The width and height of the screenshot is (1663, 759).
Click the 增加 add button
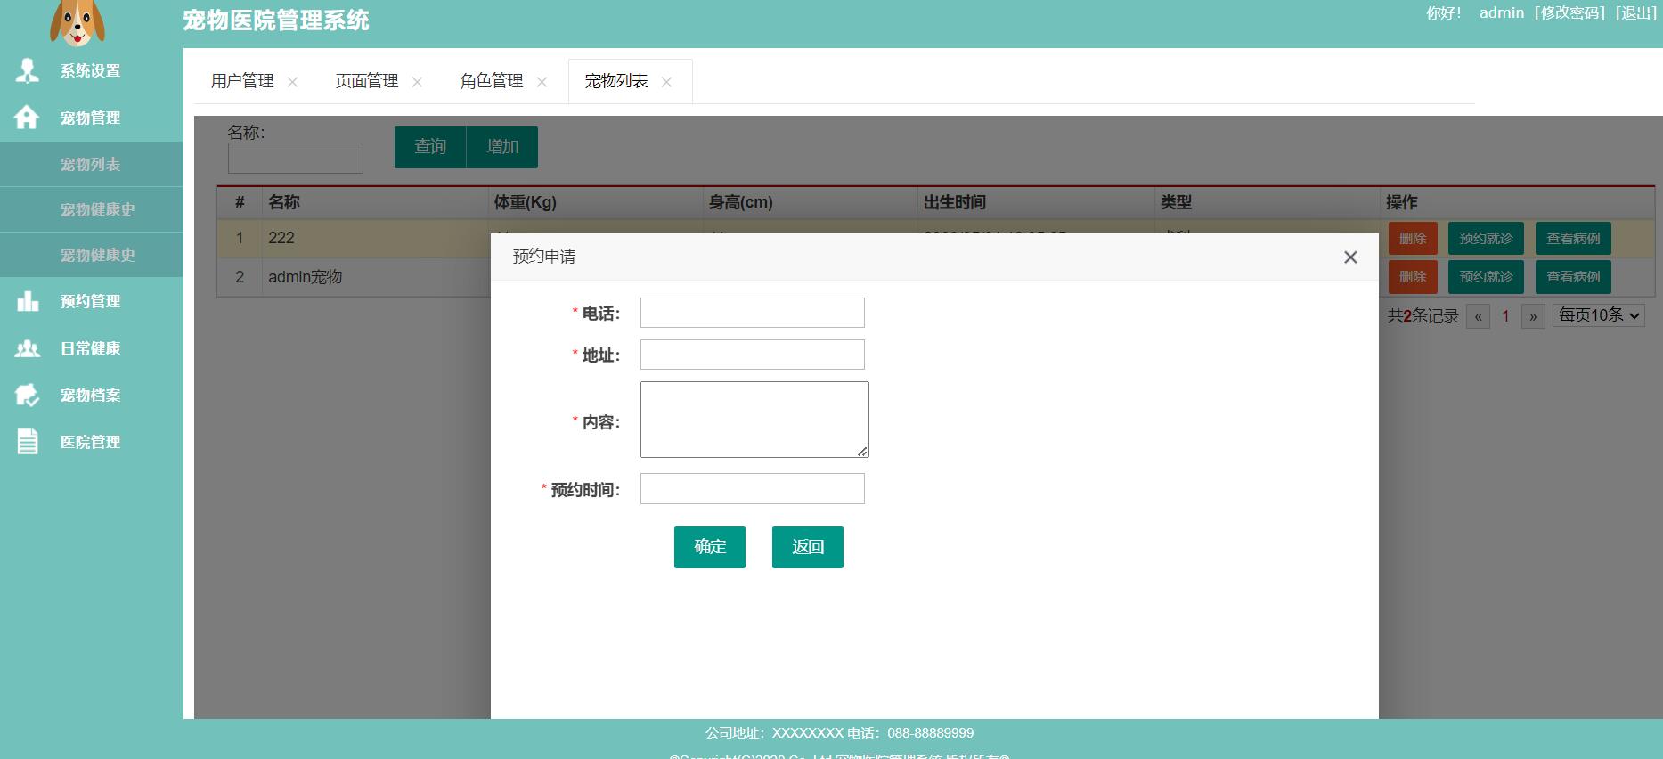coord(502,147)
